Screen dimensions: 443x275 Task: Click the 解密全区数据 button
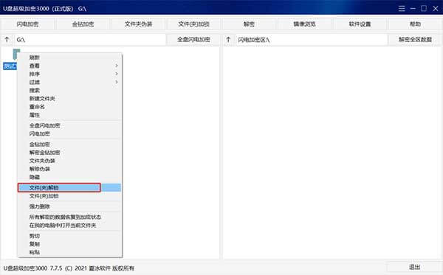415,40
